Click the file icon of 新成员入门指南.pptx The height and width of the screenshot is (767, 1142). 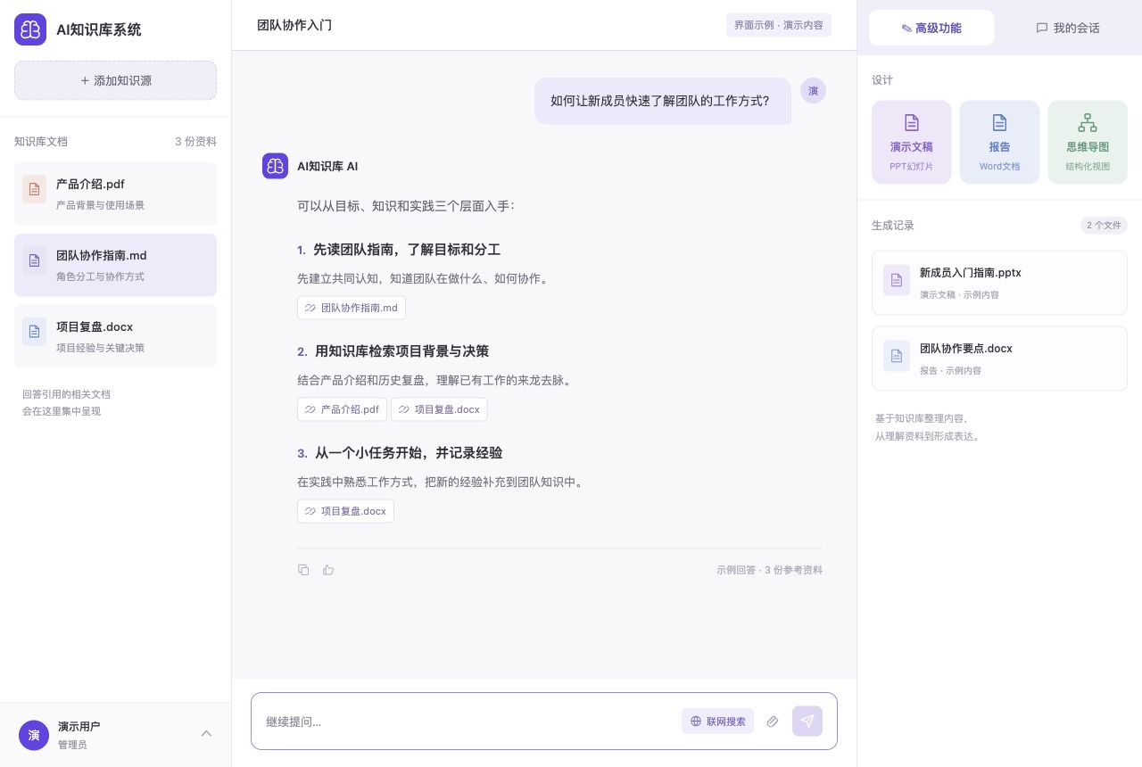pyautogui.click(x=897, y=280)
